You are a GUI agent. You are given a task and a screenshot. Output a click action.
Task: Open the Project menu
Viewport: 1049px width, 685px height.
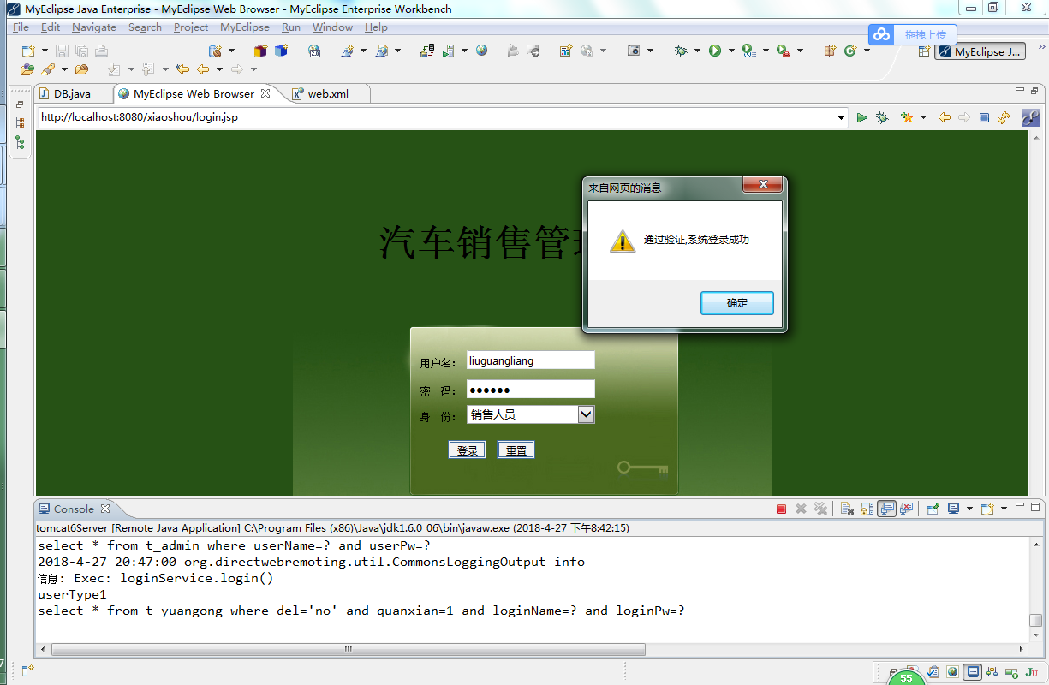(x=191, y=27)
